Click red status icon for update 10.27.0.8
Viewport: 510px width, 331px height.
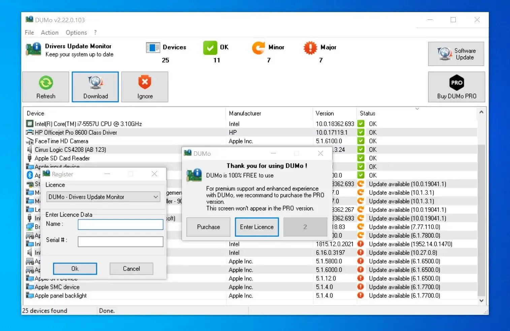(x=361, y=252)
